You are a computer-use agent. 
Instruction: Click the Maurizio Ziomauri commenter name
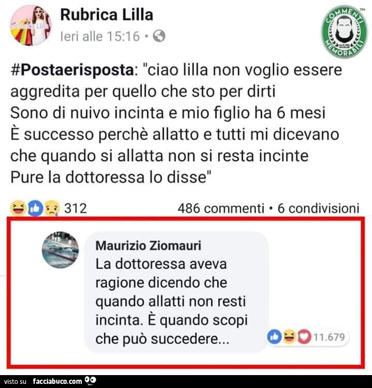tap(148, 246)
